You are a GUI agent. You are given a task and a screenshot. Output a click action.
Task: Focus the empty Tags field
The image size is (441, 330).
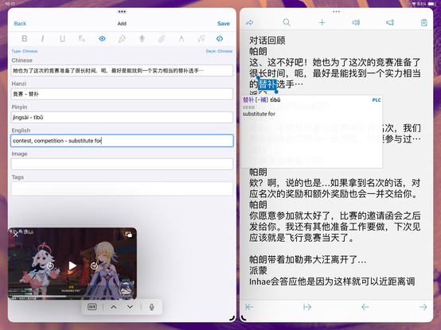(122, 188)
